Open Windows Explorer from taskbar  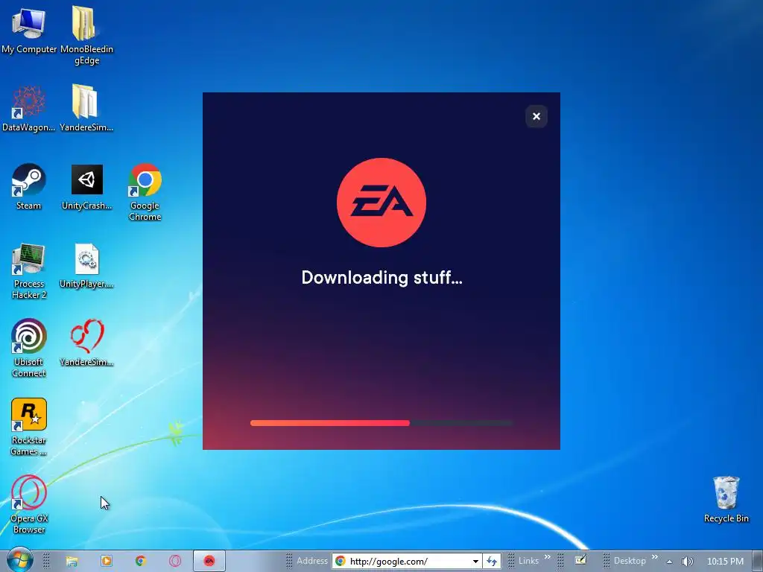click(72, 561)
